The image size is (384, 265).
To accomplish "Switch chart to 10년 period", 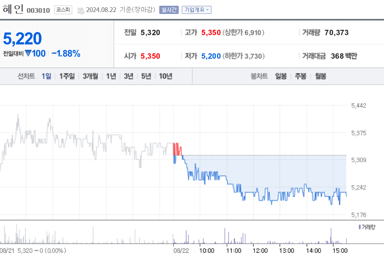I will (166, 76).
